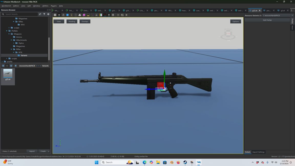Click the filter funnel in Resource Browser
Image resolution: width=295 pixels, height=166 pixels.
tap(44, 14)
